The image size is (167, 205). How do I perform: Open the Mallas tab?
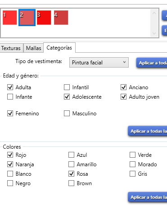click(33, 48)
